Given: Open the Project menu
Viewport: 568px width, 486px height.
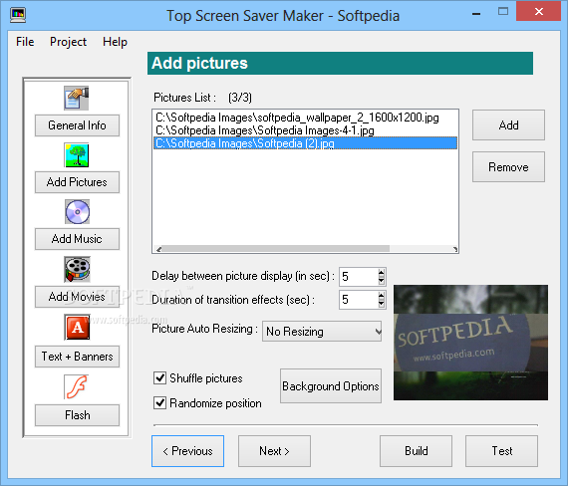Looking at the screenshot, I should tap(68, 42).
